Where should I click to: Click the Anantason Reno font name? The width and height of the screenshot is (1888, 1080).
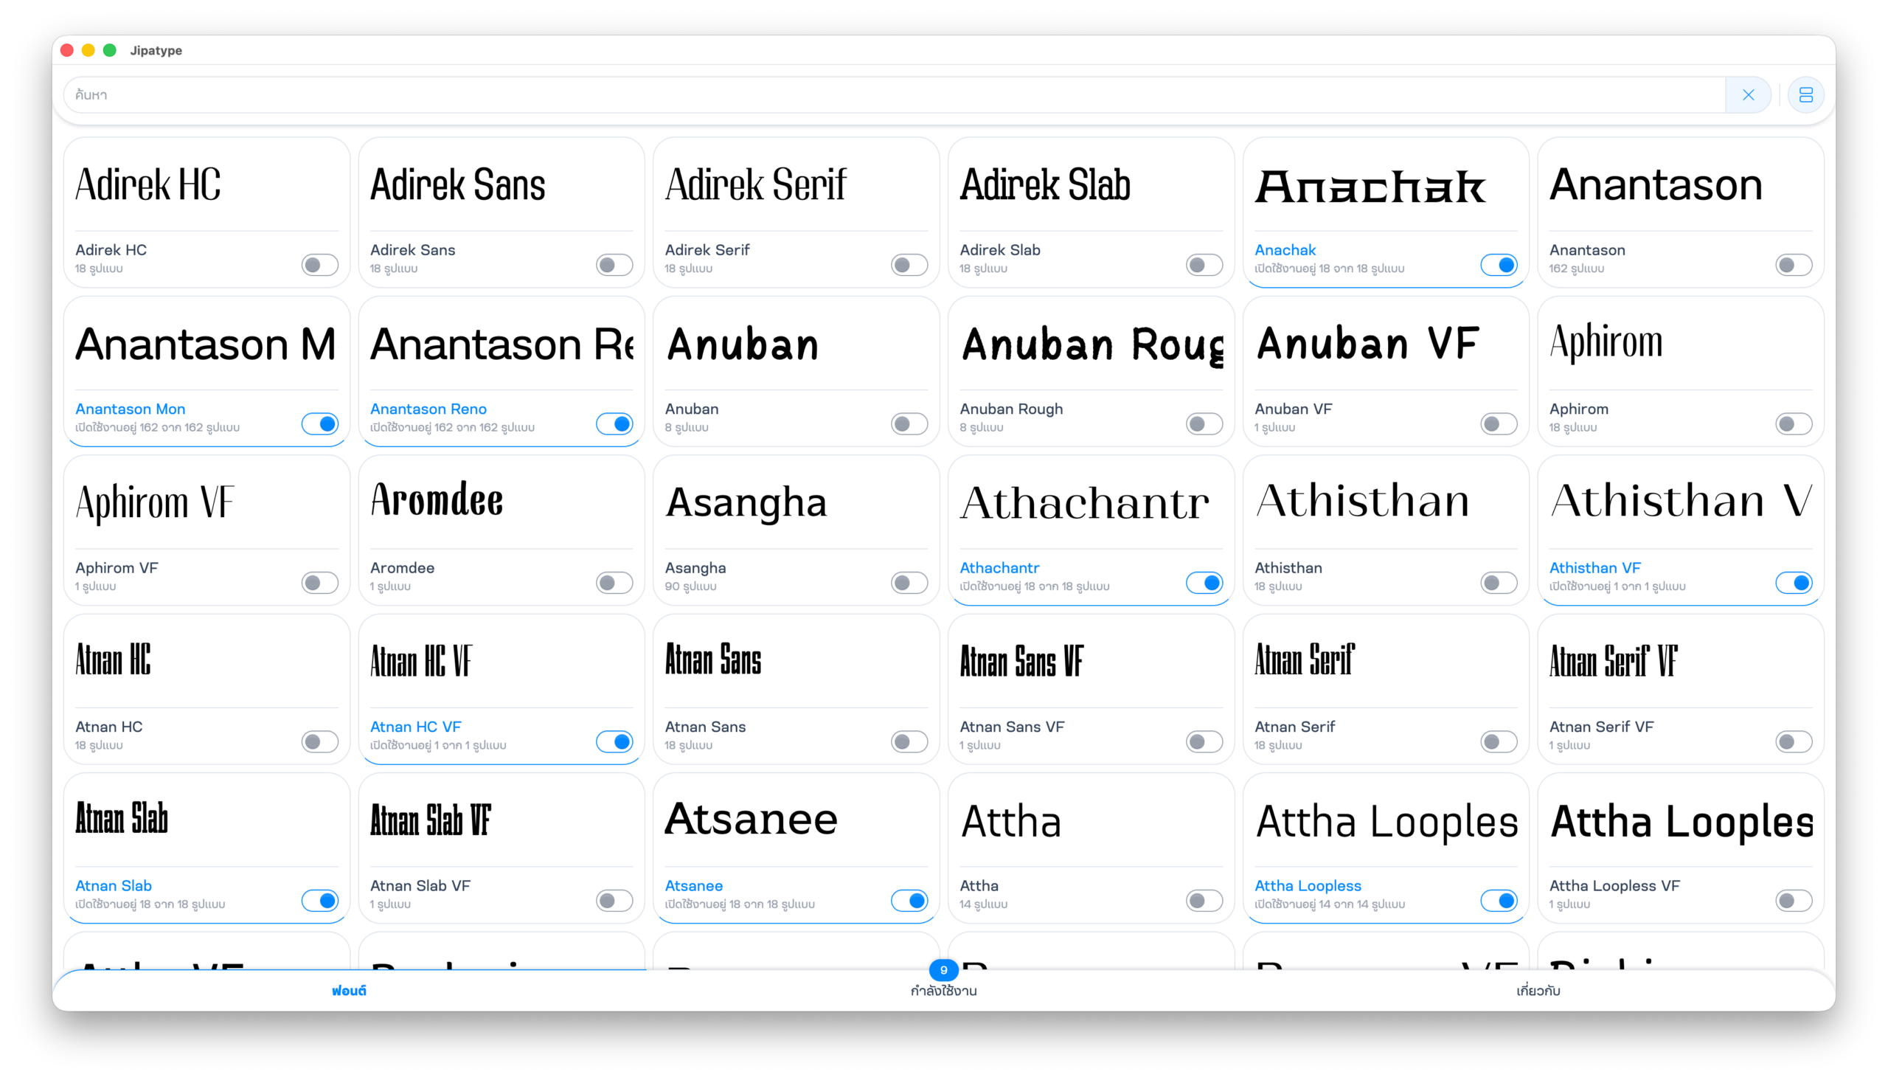click(x=428, y=409)
